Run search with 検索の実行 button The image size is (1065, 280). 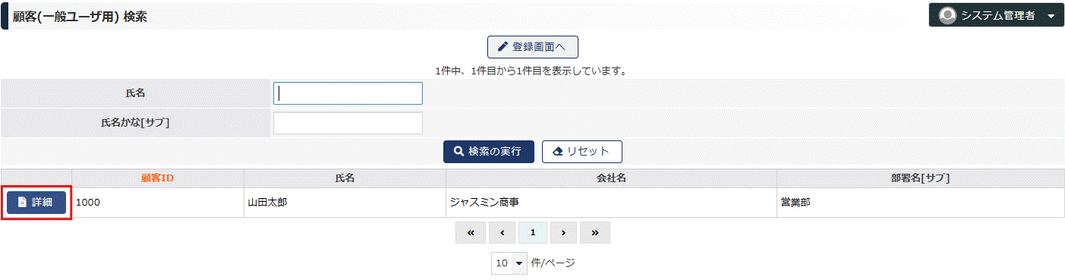point(488,151)
